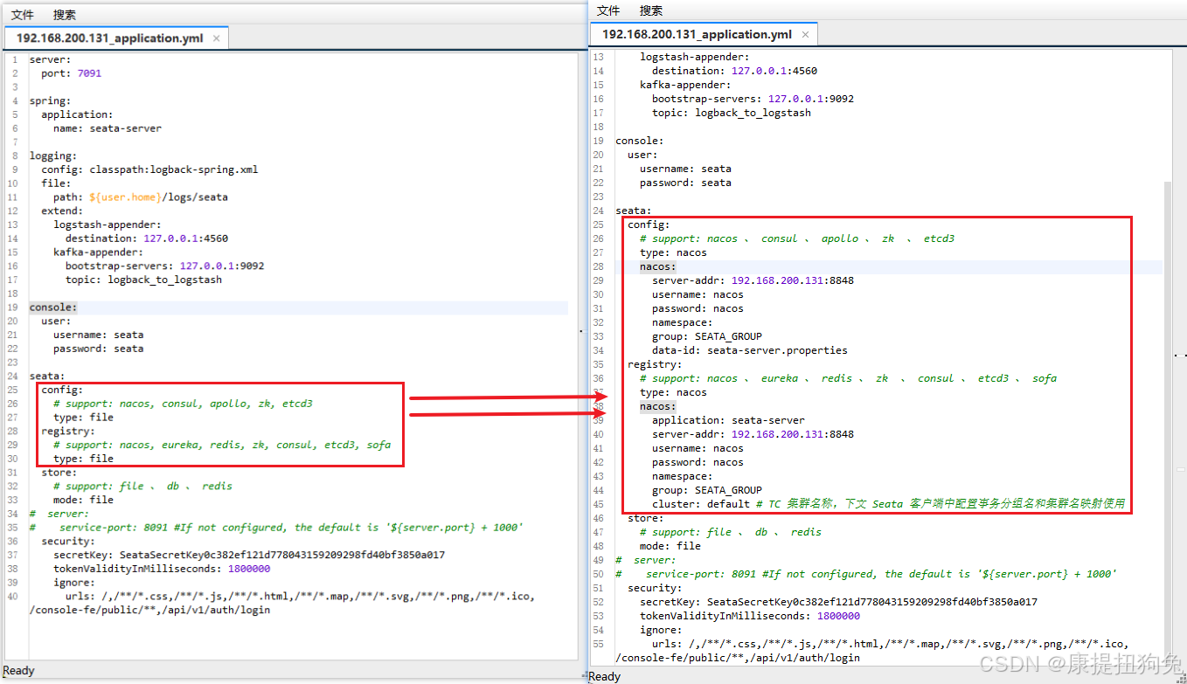Click 'destination: 127.0.0.1:4560' in the right editor
Screen dimensions: 1187x684
734,71
